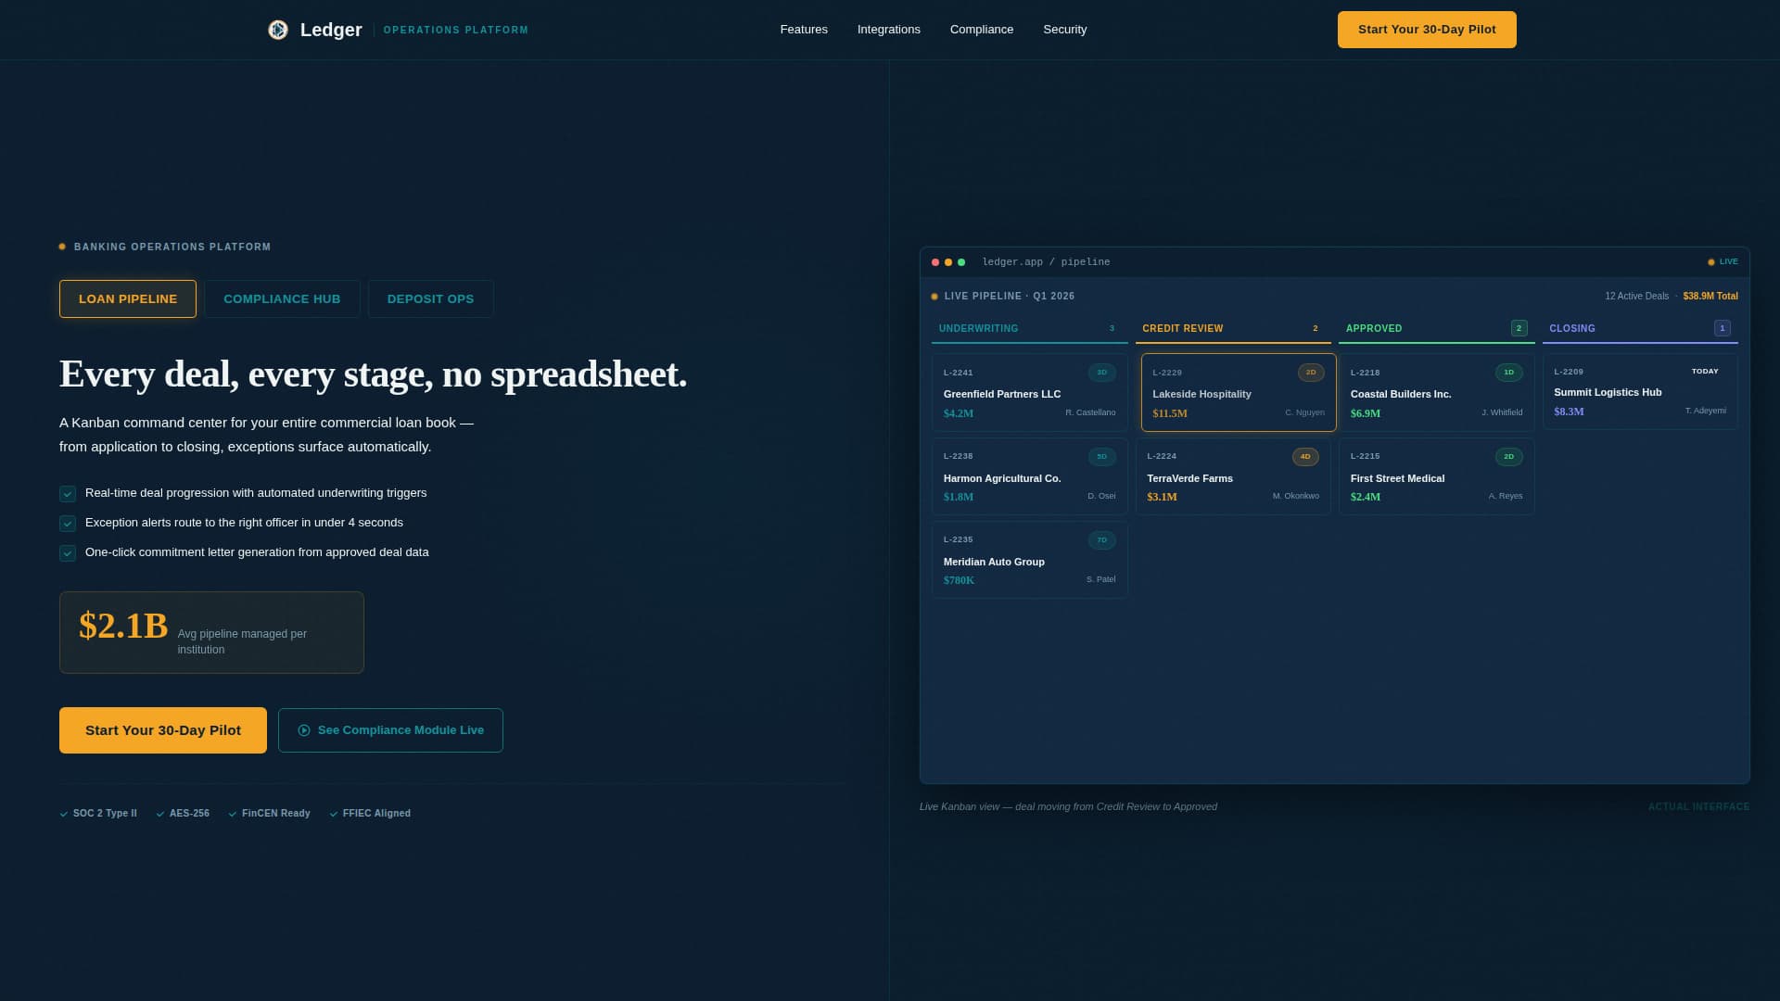Open the Coastal Builders Inc. deal card
Viewport: 1780px width, 1001px height.
(1437, 392)
